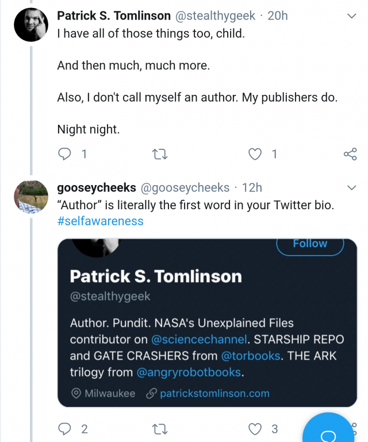Expand options chevron on Patrick's tweet
368x442 pixels.
[x=352, y=16]
